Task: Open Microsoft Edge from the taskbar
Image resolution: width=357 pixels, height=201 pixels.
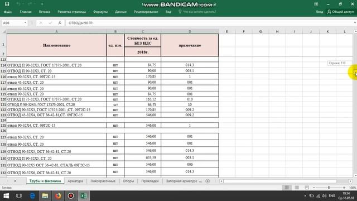Action: (32, 196)
